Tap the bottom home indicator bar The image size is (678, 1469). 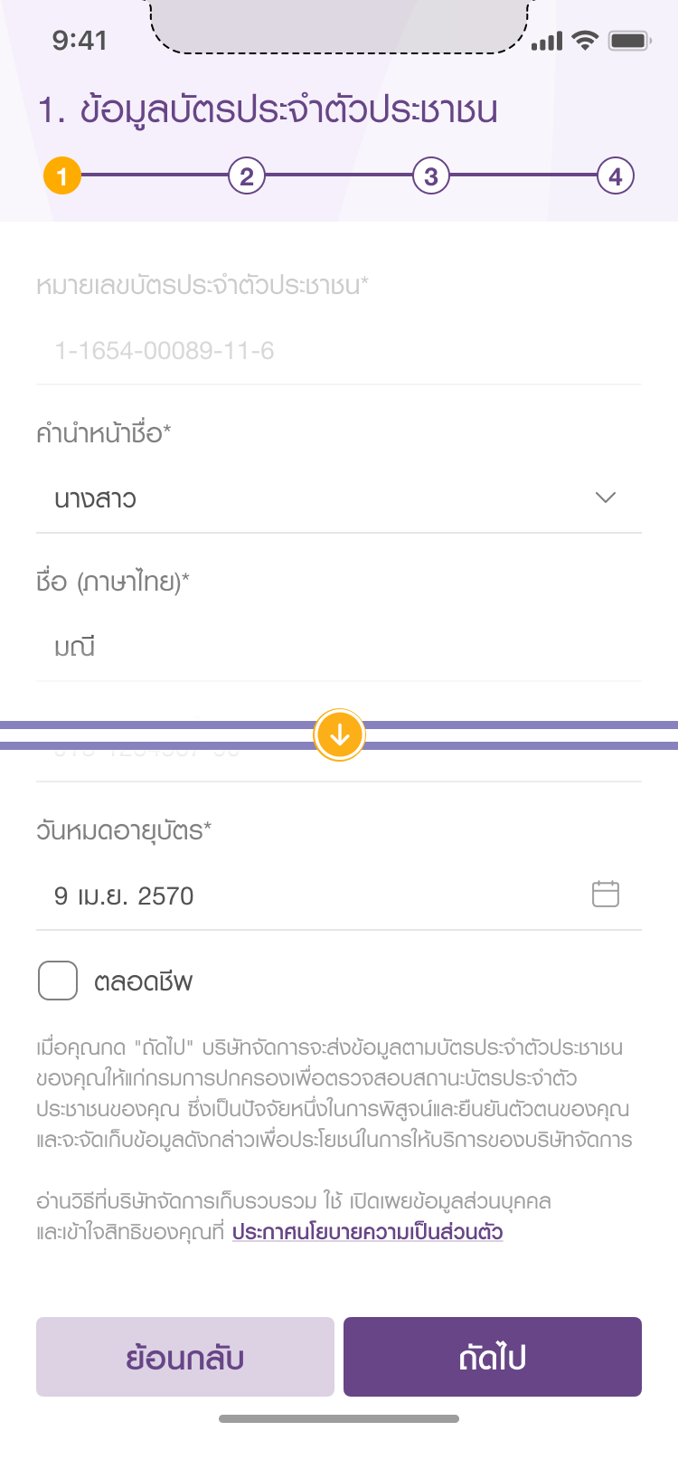coord(339,1418)
